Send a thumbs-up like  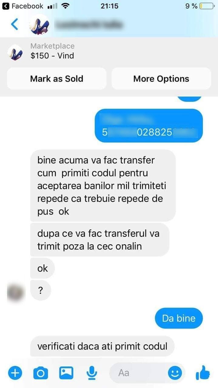click(x=203, y=373)
